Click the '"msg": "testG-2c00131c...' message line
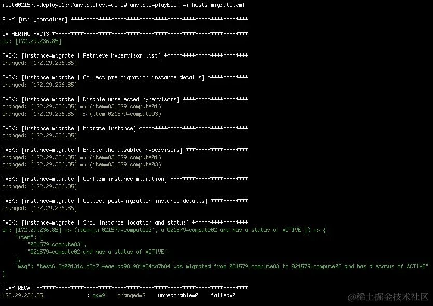This screenshot has width=433, height=306. point(221,267)
